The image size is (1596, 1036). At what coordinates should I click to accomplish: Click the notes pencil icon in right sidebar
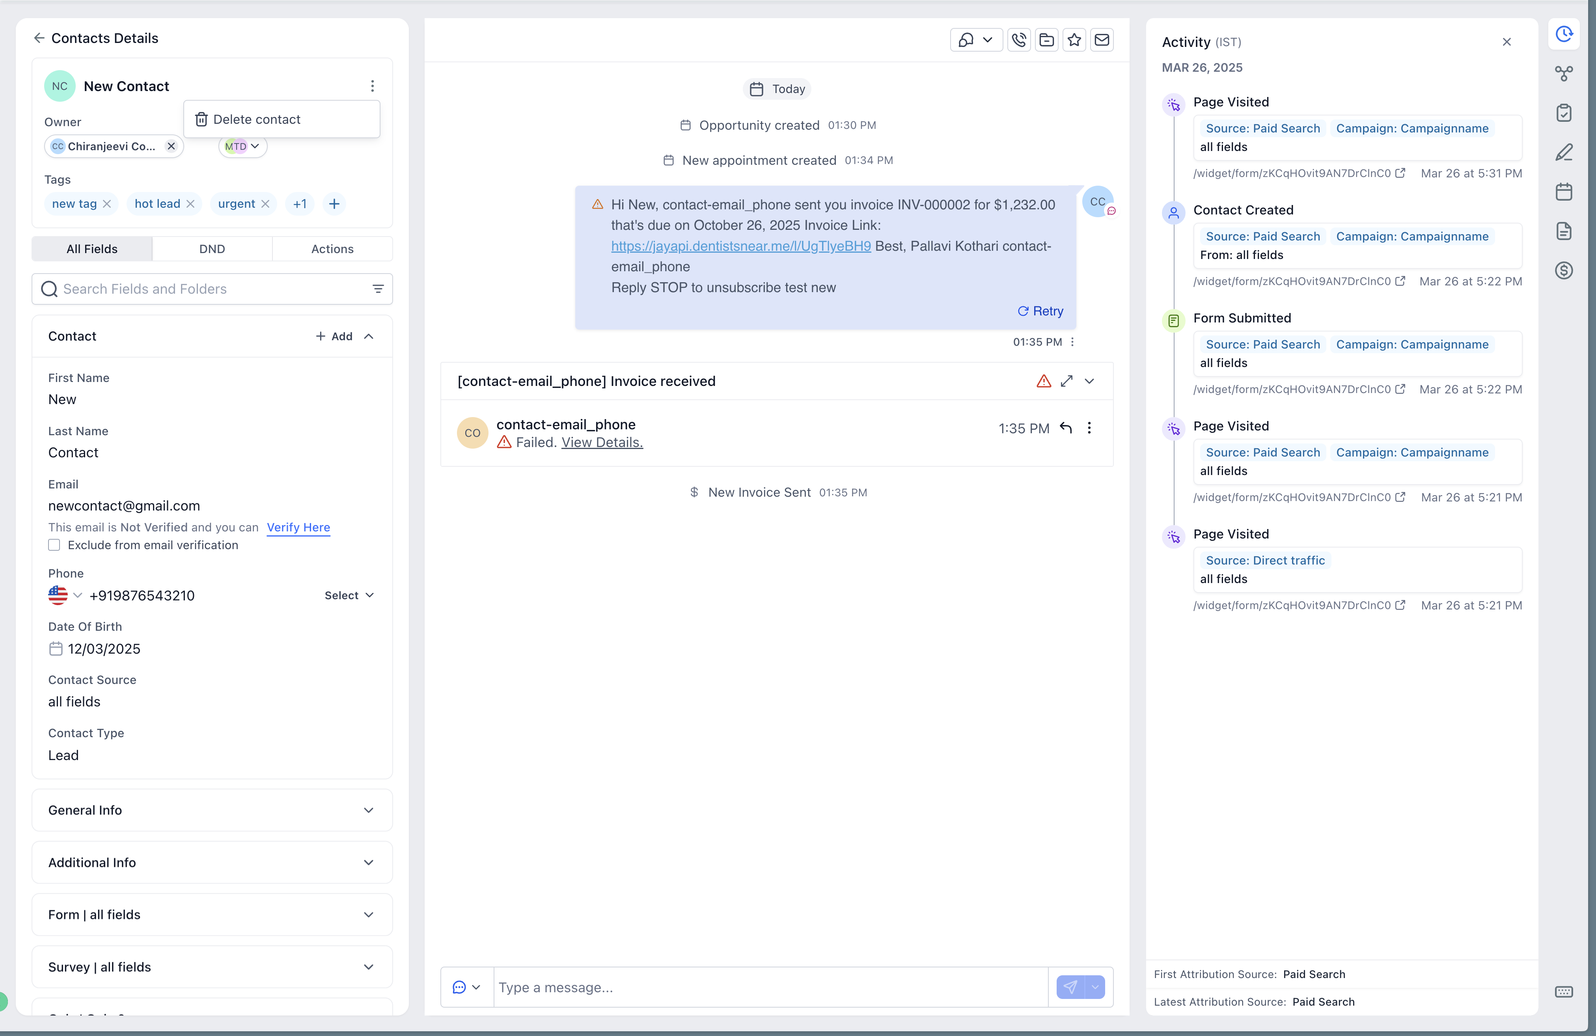[1564, 152]
